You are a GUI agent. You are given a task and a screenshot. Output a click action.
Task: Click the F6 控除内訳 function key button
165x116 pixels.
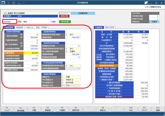click(76, 109)
